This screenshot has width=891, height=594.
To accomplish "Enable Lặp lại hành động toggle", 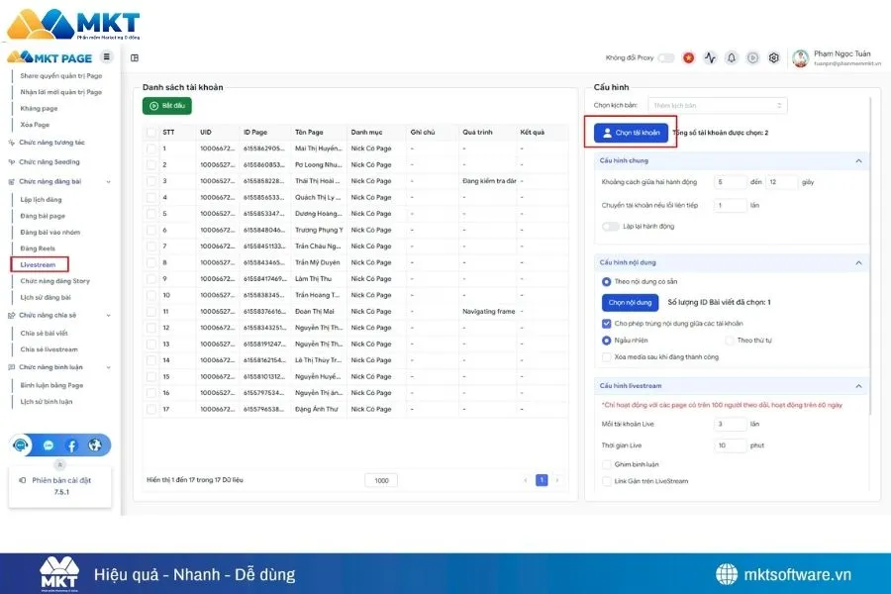I will point(611,226).
